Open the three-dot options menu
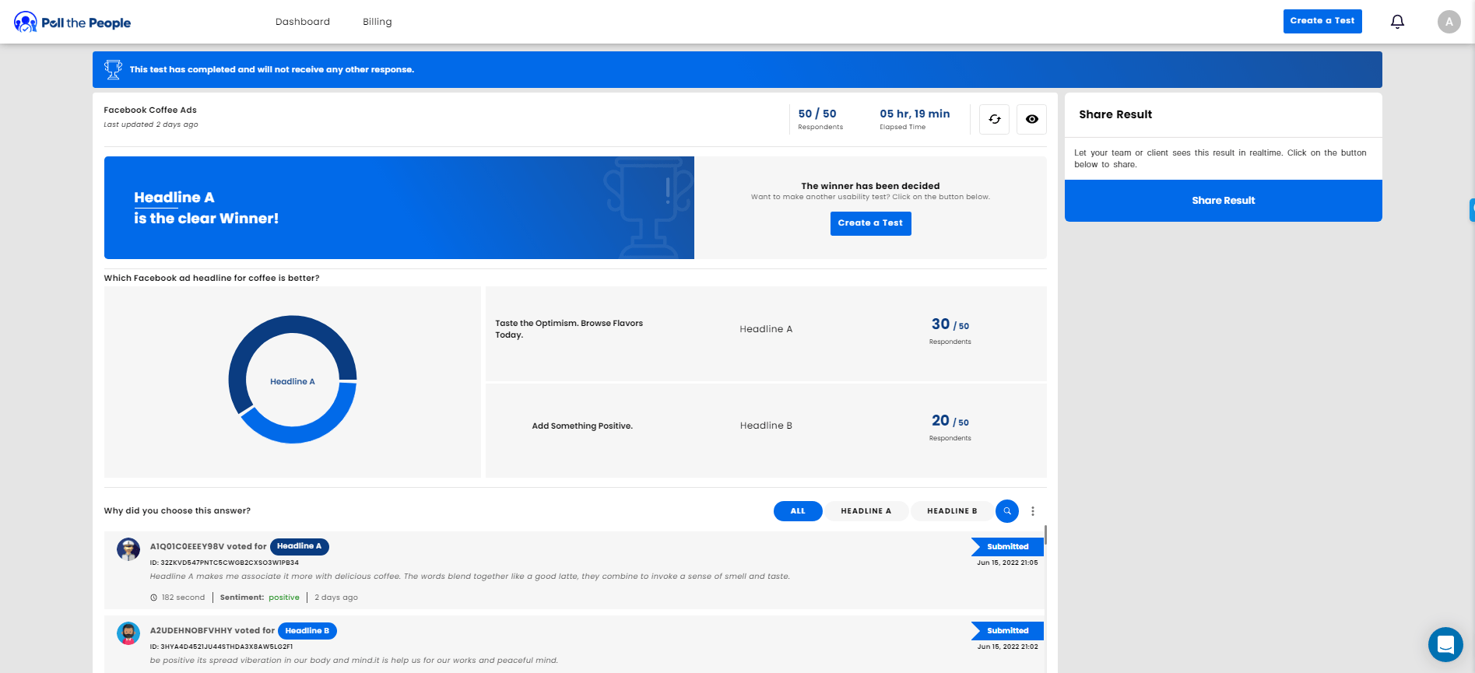The width and height of the screenshot is (1475, 673). [x=1033, y=511]
